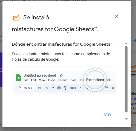Open the Insert menu
This screenshot has height=131, width=136.
[52, 80]
